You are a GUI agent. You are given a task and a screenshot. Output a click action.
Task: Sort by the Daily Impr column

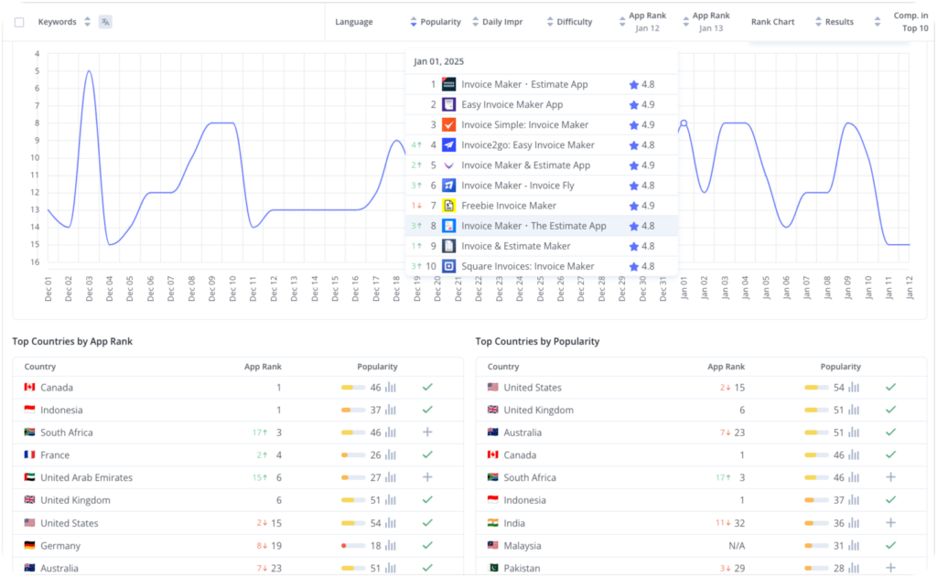pyautogui.click(x=476, y=22)
